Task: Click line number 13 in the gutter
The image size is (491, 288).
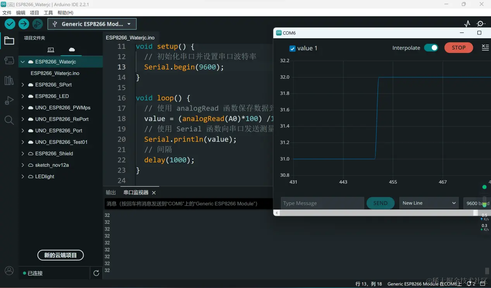Action: click(121, 67)
